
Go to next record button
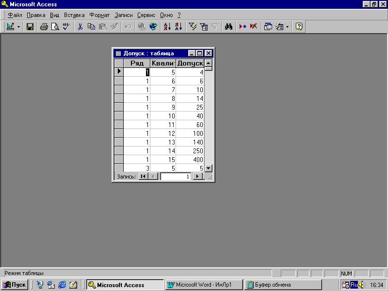197,177
